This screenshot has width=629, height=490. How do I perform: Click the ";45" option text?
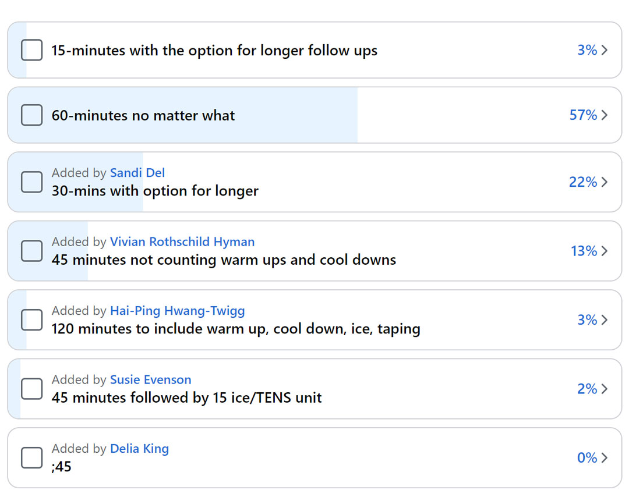61,467
